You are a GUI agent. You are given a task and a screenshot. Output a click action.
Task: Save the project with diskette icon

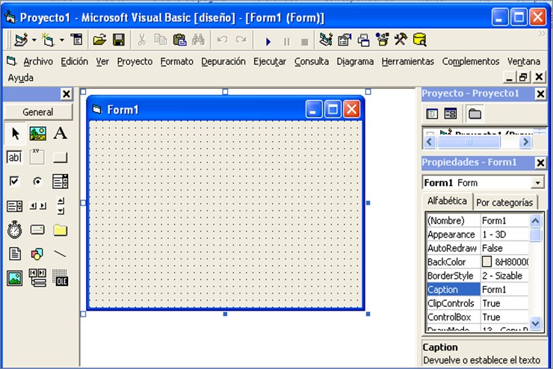pos(119,40)
